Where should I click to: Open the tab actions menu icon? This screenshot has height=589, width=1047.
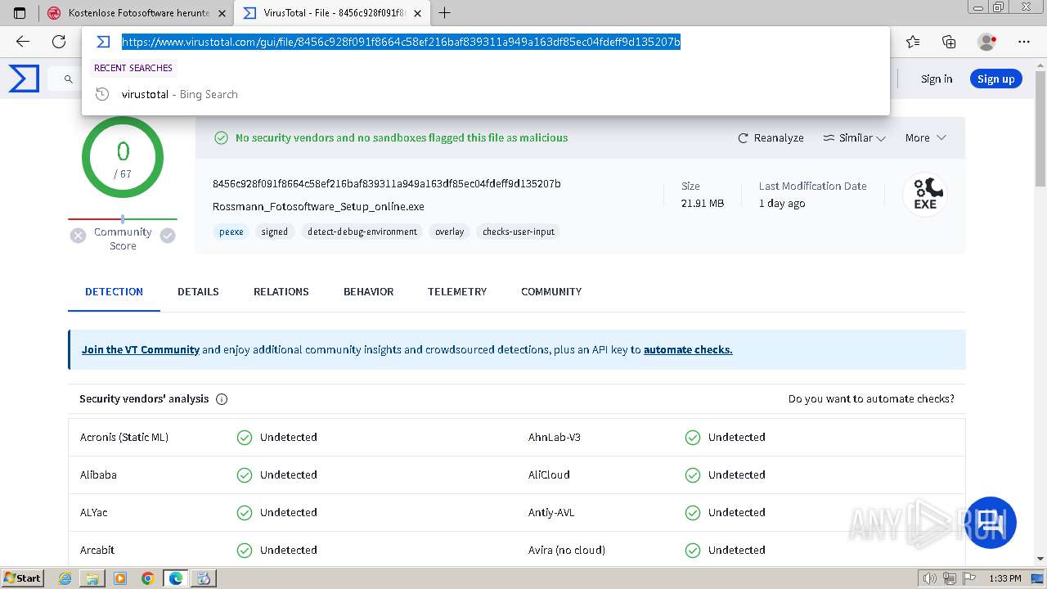20,13
